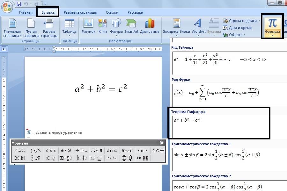Viewport: 287px width, 191px height.
Task: Click the Дата и время button
Action: [x=239, y=28]
